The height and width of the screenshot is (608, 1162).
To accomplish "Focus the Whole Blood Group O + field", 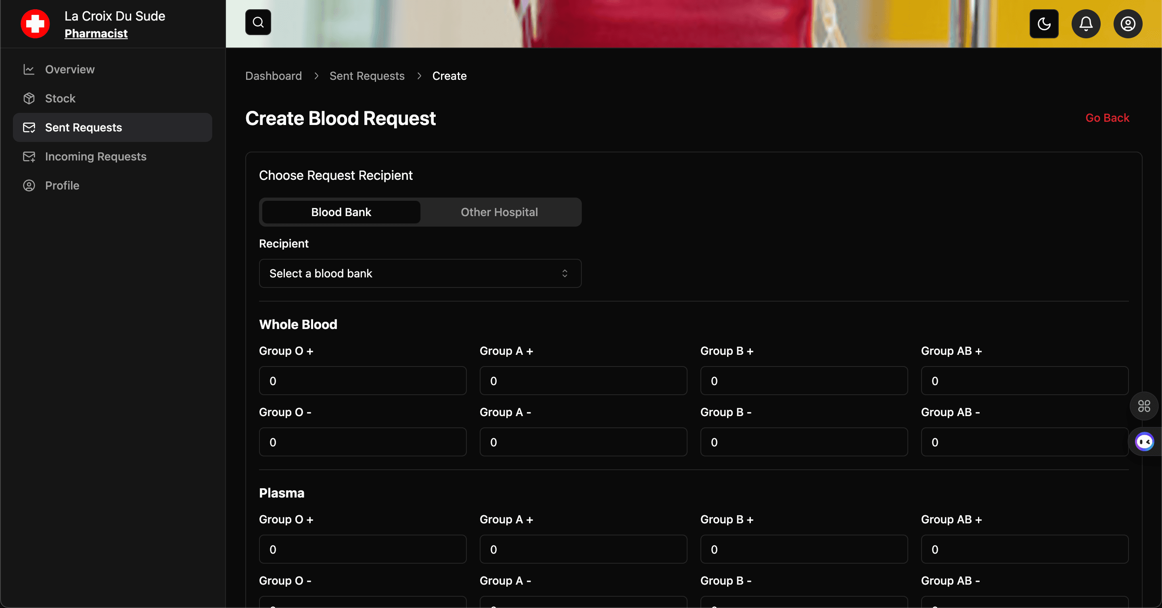I will click(x=362, y=381).
